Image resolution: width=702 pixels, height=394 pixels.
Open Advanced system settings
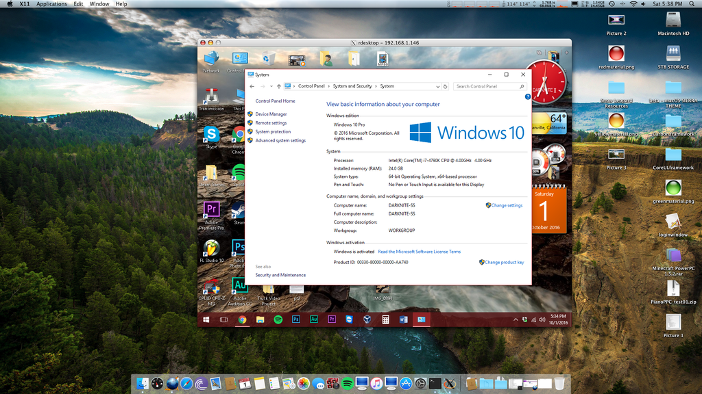(x=280, y=140)
